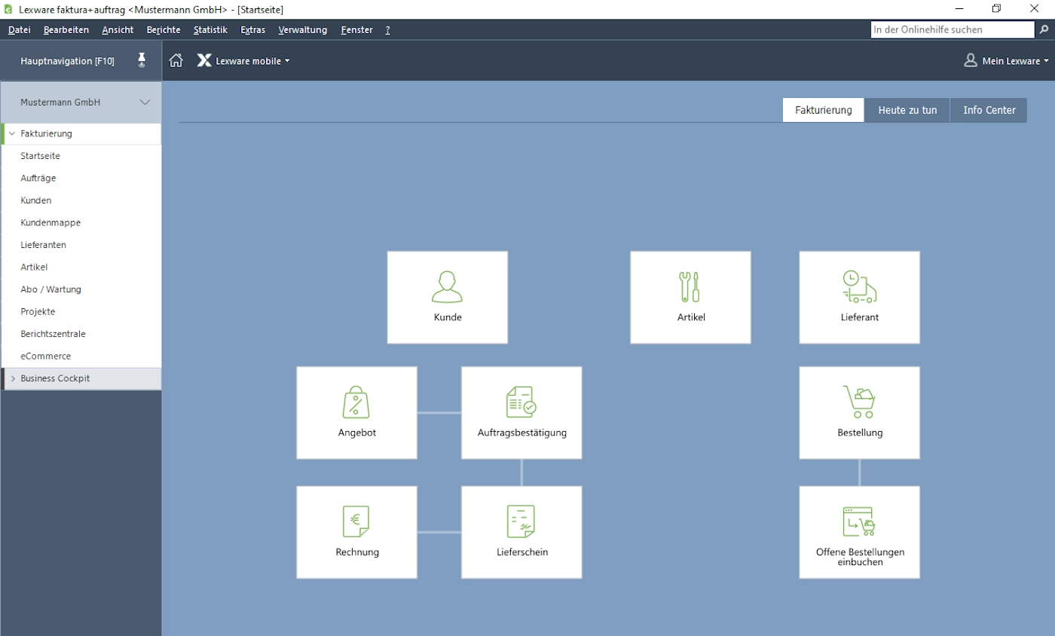Open the Lieferschein tile
This screenshot has width=1055, height=636.
coord(521,531)
